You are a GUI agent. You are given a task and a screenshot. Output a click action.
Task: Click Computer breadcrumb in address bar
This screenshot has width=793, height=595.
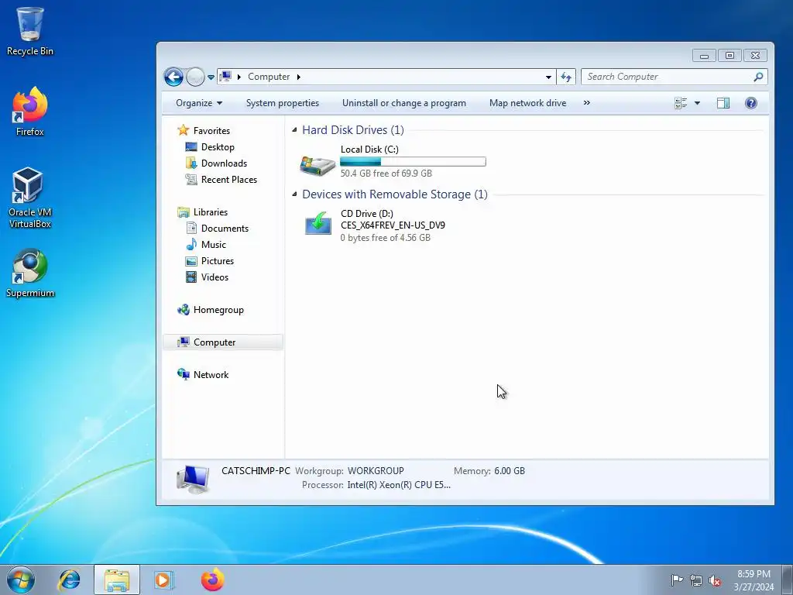[269, 77]
